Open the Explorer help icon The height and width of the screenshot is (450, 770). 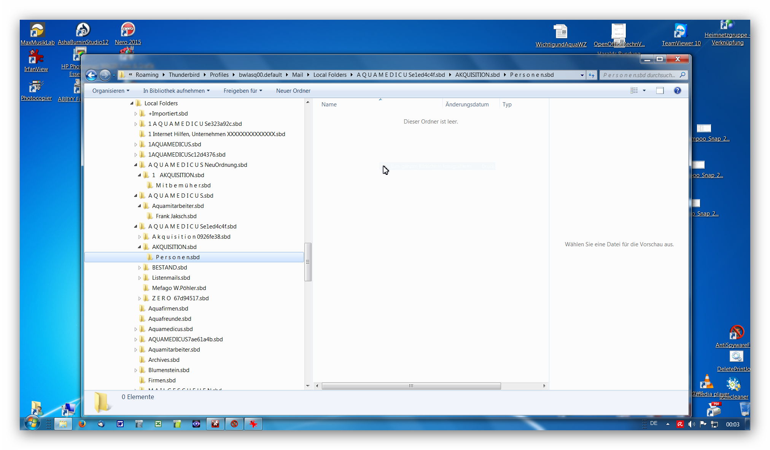point(677,90)
